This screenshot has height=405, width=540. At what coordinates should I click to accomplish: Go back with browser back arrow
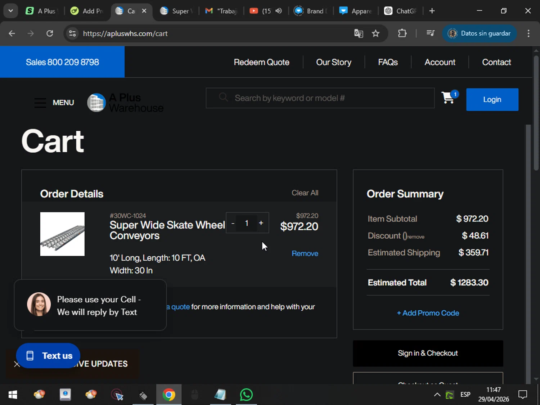12,33
